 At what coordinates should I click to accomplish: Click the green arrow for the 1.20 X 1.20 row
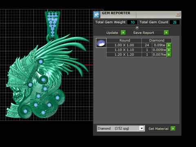point(169,55)
